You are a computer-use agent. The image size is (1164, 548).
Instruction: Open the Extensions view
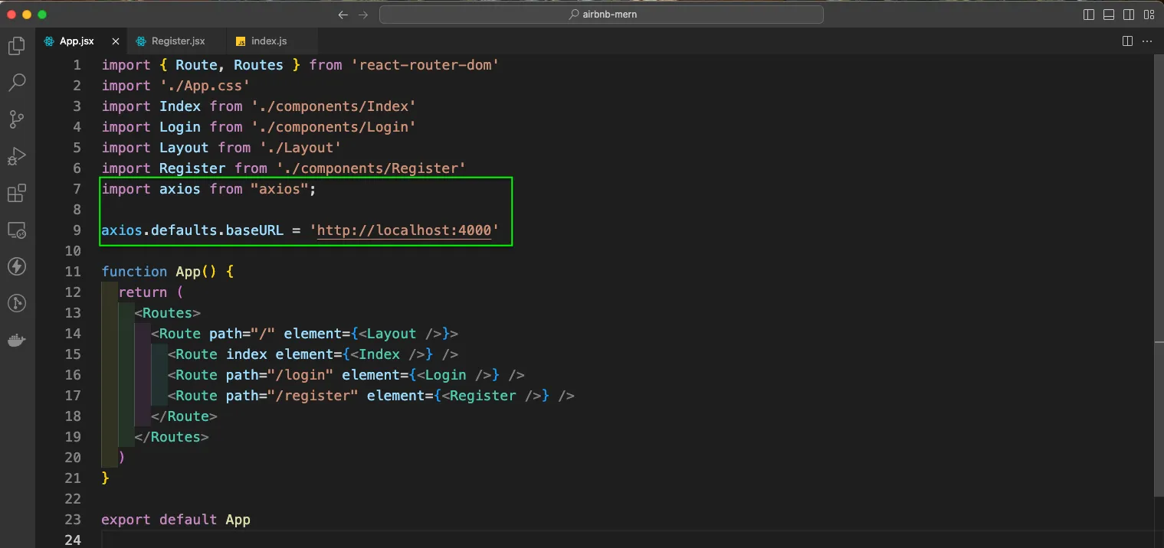tap(17, 193)
